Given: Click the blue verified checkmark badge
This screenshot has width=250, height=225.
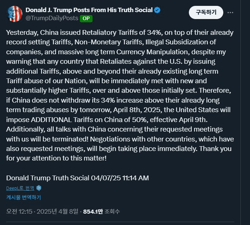Looking at the screenshot, I should tap(157, 10).
